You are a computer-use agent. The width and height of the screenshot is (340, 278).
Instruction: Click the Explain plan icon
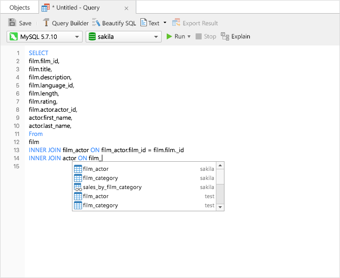(x=225, y=36)
